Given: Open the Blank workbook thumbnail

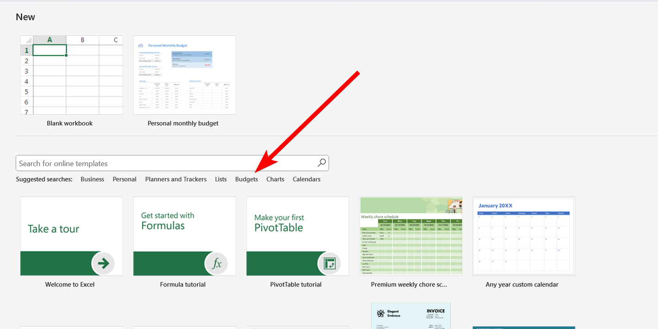Looking at the screenshot, I should 72,75.
